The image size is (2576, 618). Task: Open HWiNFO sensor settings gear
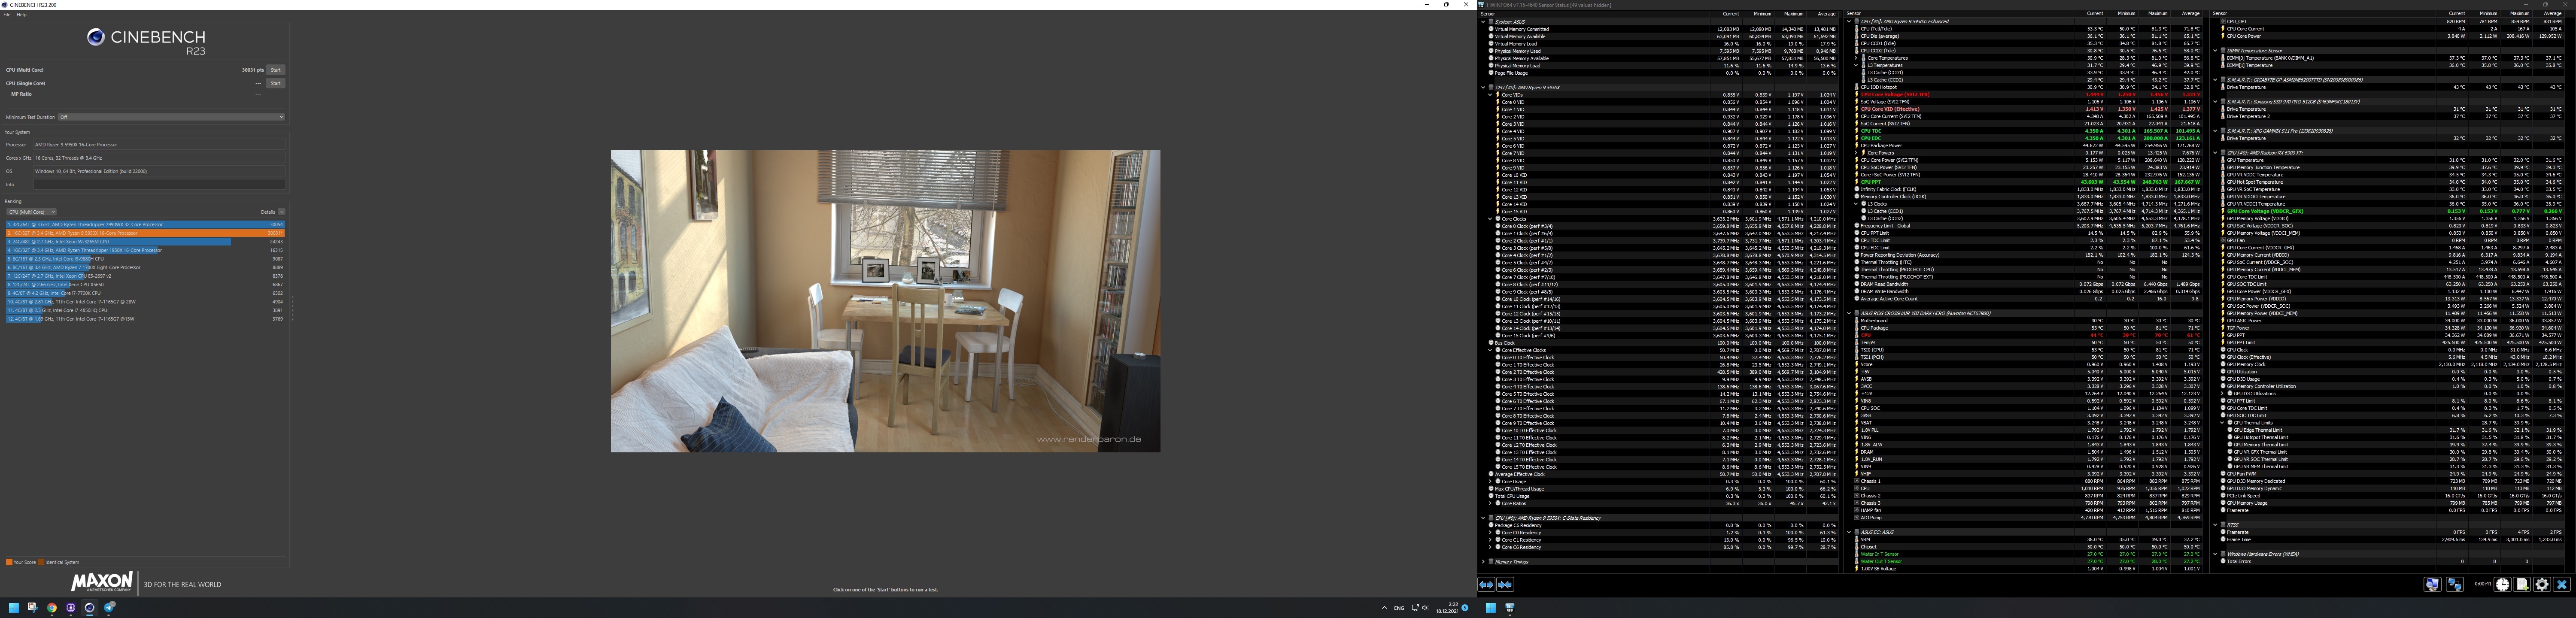point(2542,584)
